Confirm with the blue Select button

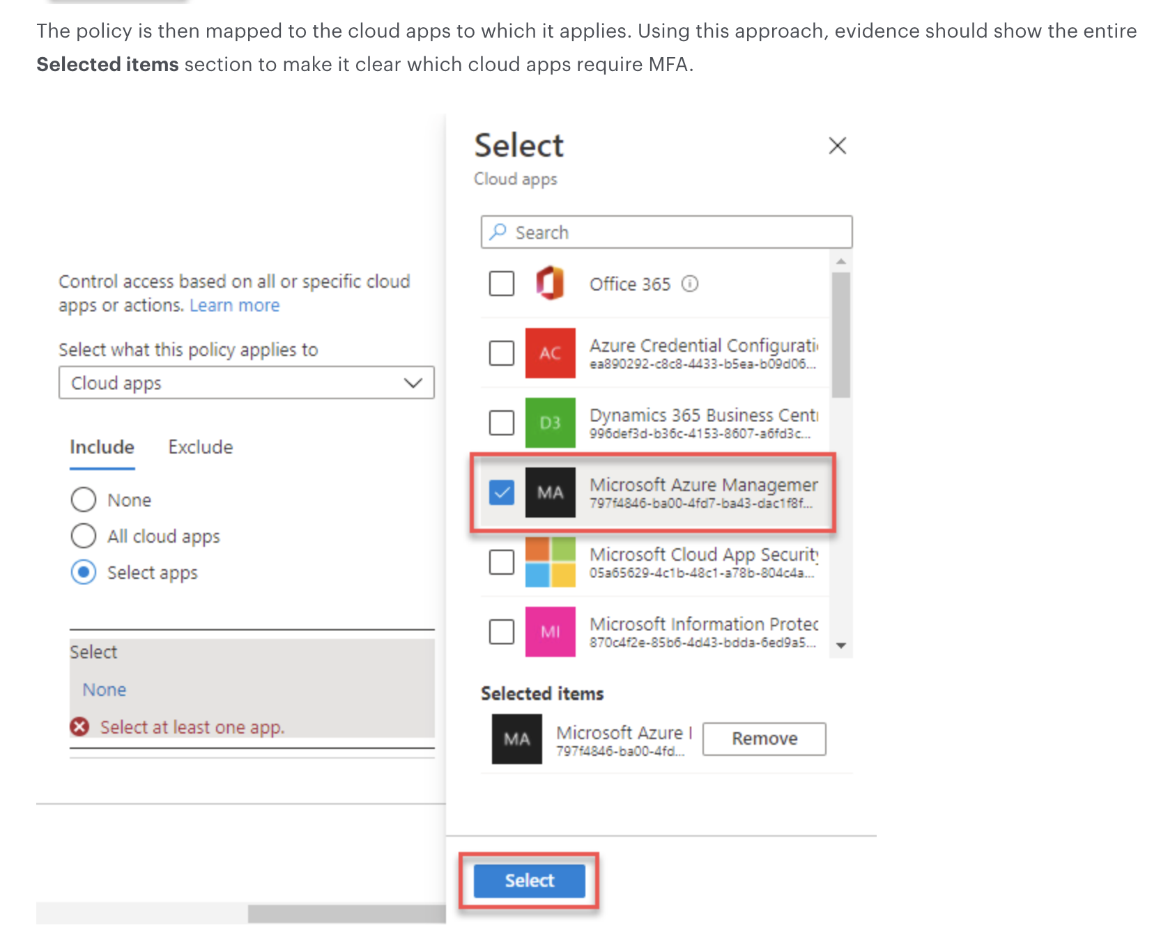530,881
